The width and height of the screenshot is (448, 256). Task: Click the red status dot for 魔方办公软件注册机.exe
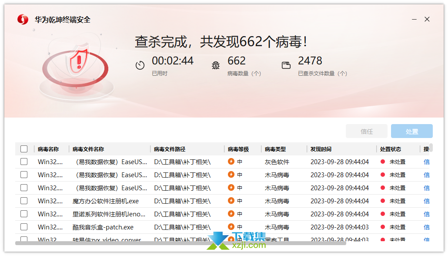(383, 201)
